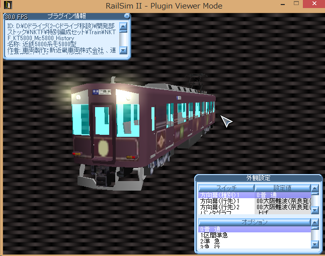
Task: Click the 設定値 column header
Action: point(283,188)
